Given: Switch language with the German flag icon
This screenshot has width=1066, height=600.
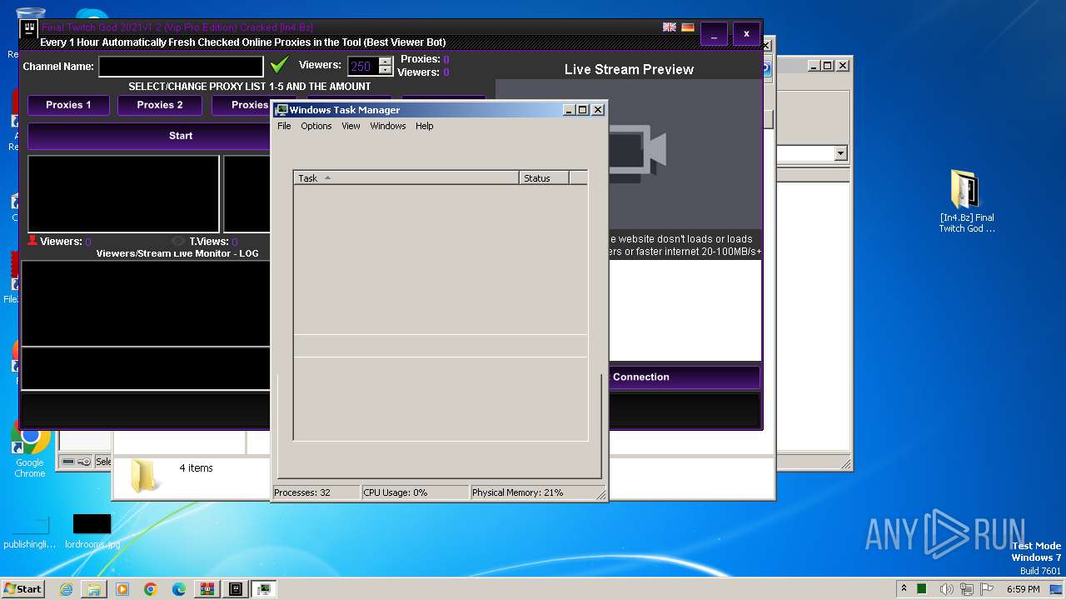Looking at the screenshot, I should pyautogui.click(x=688, y=27).
